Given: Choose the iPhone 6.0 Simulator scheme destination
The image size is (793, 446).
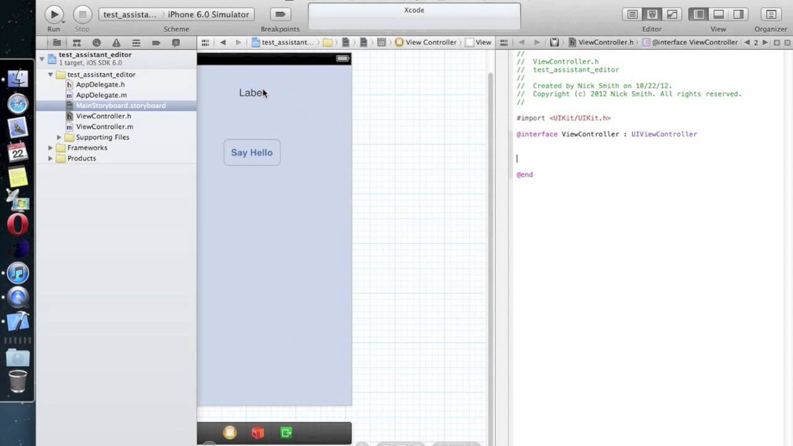Looking at the screenshot, I should tap(208, 14).
